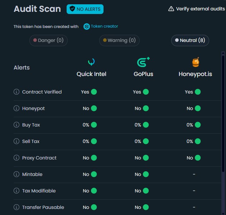Image resolution: width=226 pixels, height=215 pixels.
Task: Open the Quick Intel column header
Action: point(91,74)
